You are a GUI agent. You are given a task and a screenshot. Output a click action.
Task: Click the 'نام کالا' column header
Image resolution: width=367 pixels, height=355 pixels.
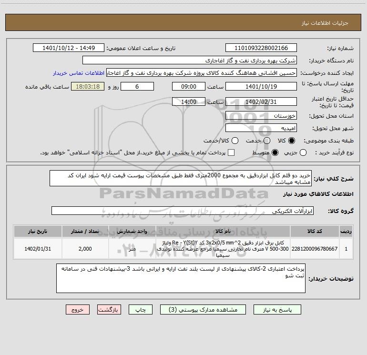(223, 231)
